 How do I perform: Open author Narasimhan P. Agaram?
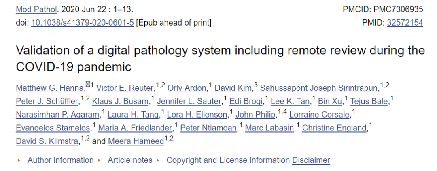click(58, 115)
